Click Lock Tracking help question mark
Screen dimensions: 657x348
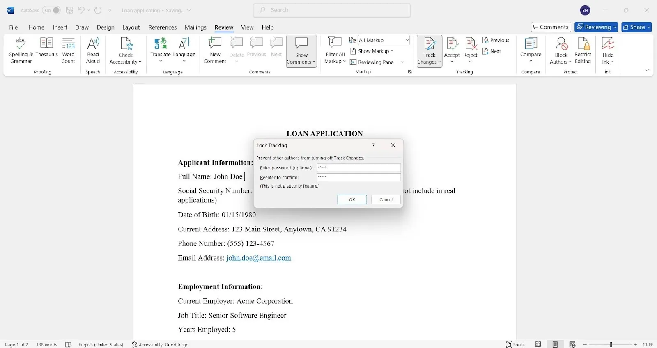(373, 145)
